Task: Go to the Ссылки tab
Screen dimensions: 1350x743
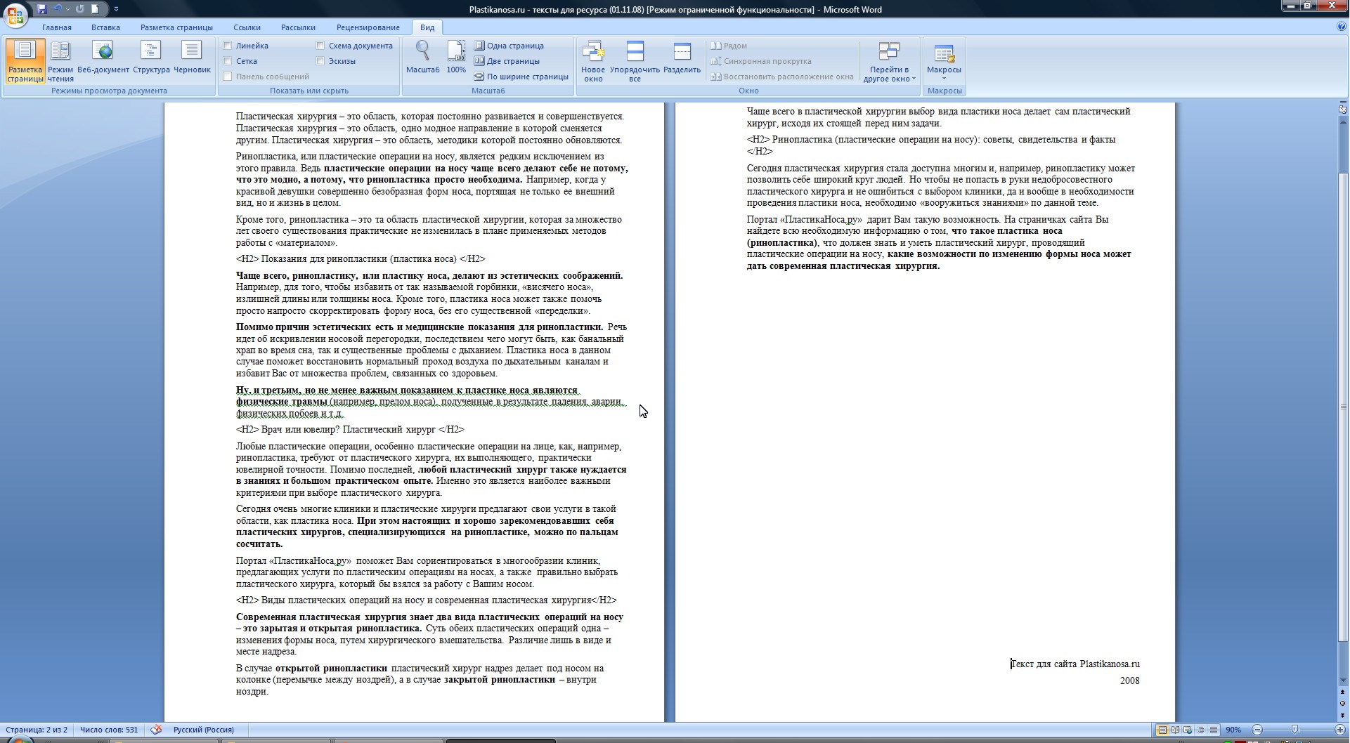Action: tap(247, 27)
